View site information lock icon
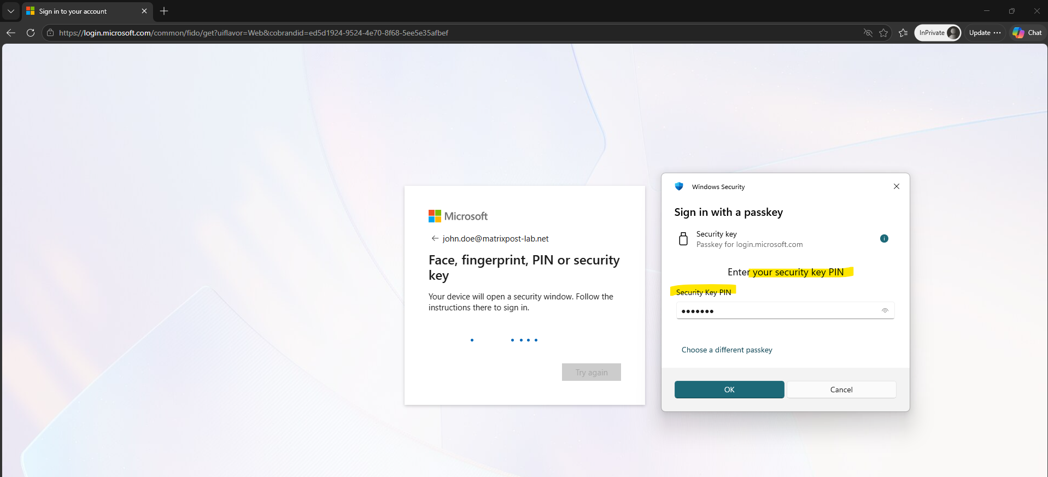 coord(50,33)
